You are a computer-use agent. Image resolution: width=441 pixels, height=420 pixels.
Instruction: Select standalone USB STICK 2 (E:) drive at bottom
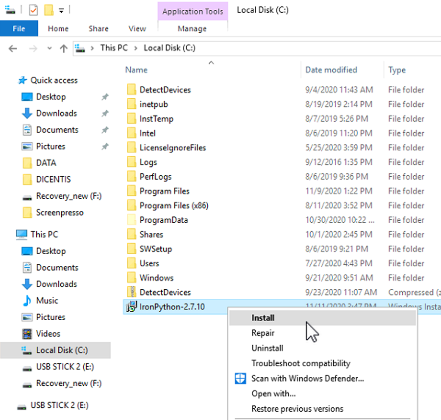[59, 405]
